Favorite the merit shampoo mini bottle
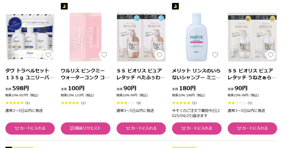Viewport: 290px width, 148px height. click(x=215, y=55)
